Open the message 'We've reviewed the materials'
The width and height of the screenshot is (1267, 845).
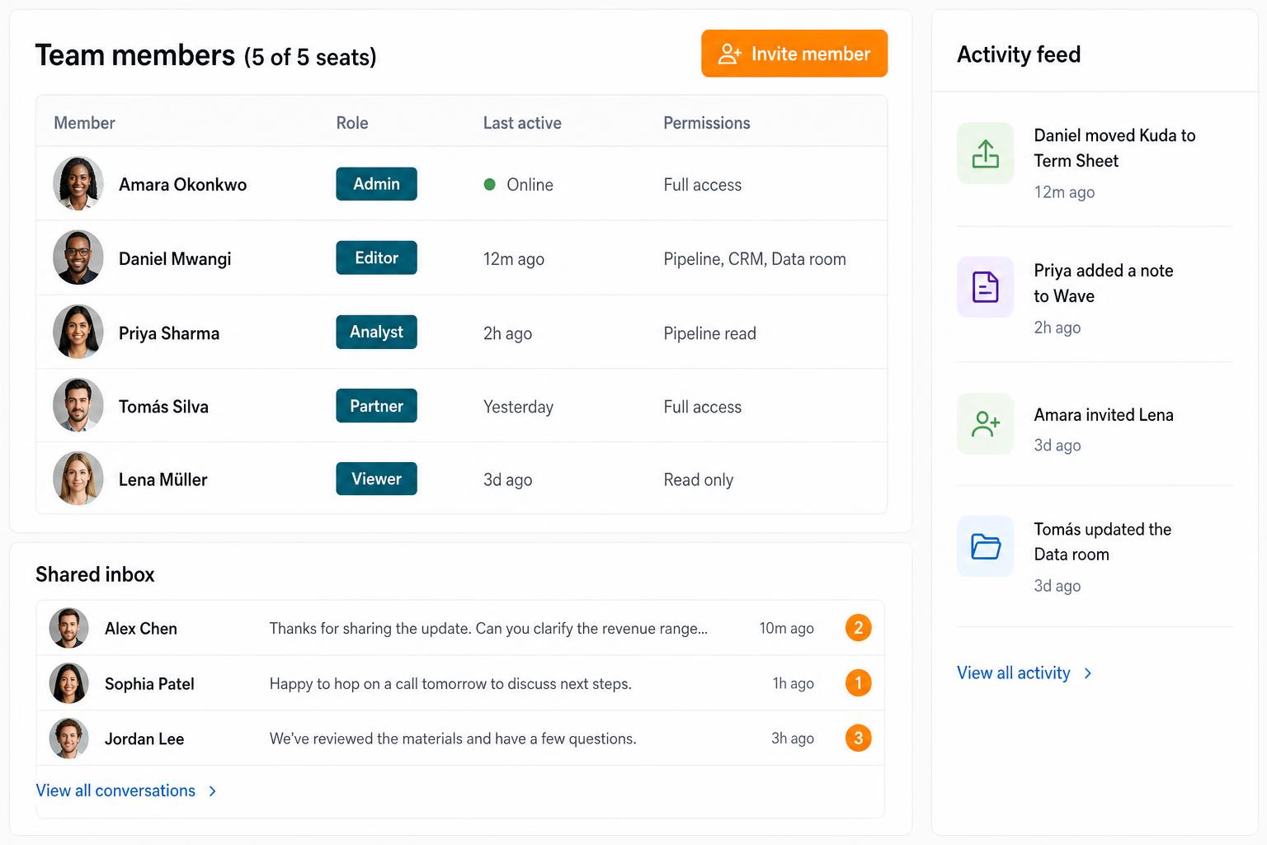pyautogui.click(x=453, y=739)
